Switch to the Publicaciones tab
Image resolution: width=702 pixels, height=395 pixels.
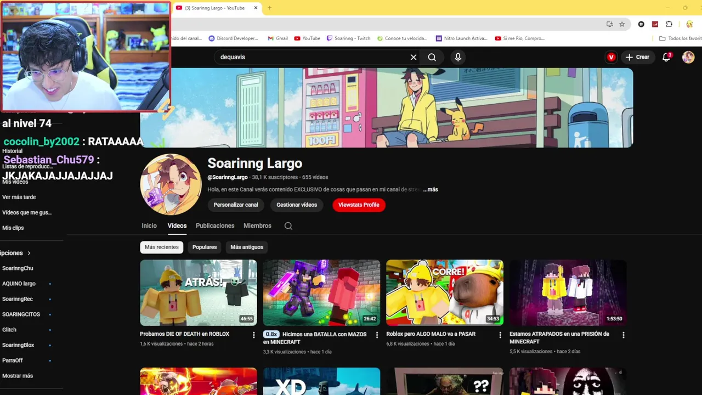(215, 225)
